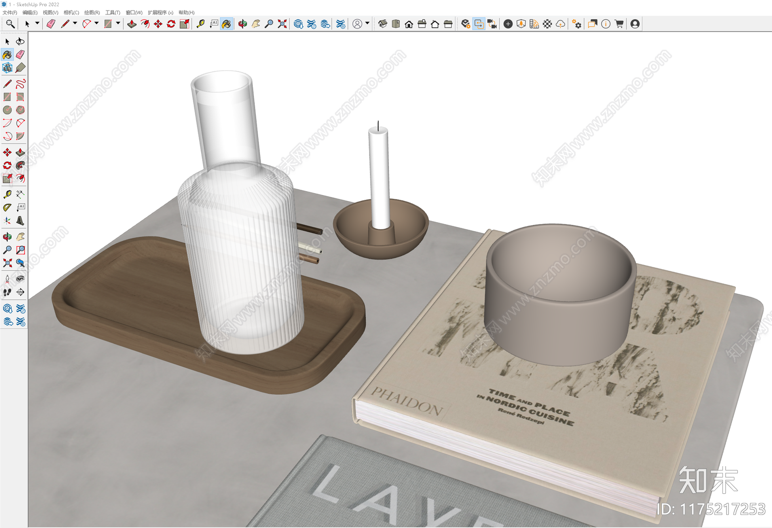This screenshot has height=528, width=772.
Task: Select the Push/Pull tool in top toolbar
Action: [132, 24]
